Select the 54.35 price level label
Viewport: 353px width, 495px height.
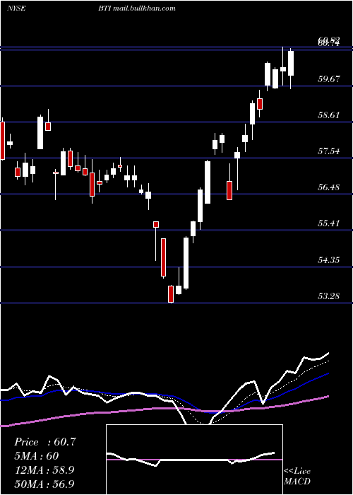tap(329, 260)
